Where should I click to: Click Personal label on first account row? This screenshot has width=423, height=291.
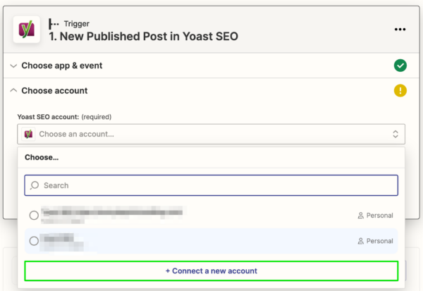click(x=379, y=216)
